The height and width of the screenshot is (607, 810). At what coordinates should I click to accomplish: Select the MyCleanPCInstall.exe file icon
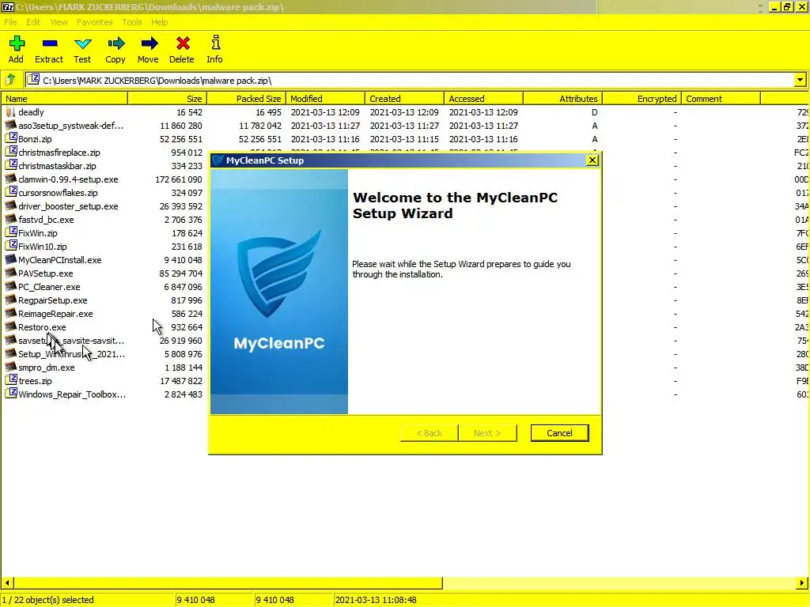pyautogui.click(x=10, y=259)
